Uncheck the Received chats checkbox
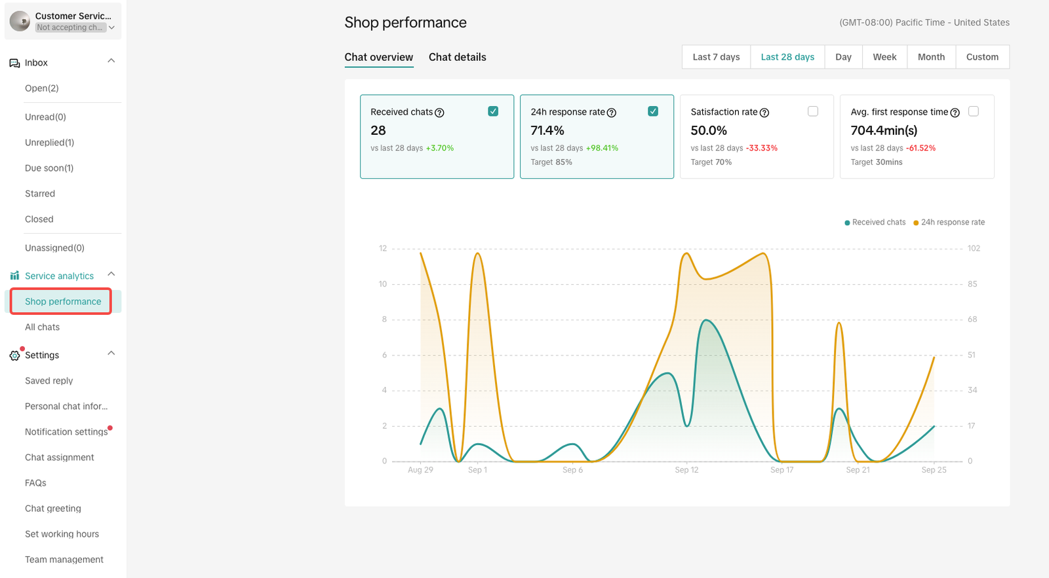1049x578 pixels. [493, 111]
